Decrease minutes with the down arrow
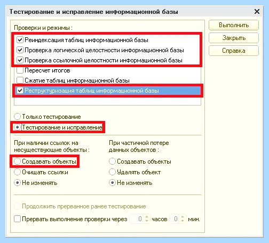Screen dimensions: 269x243 (183, 221)
